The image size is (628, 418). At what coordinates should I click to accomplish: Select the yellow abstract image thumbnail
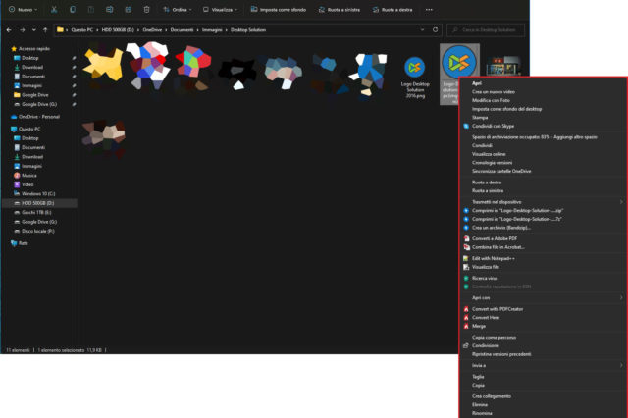pos(103,65)
